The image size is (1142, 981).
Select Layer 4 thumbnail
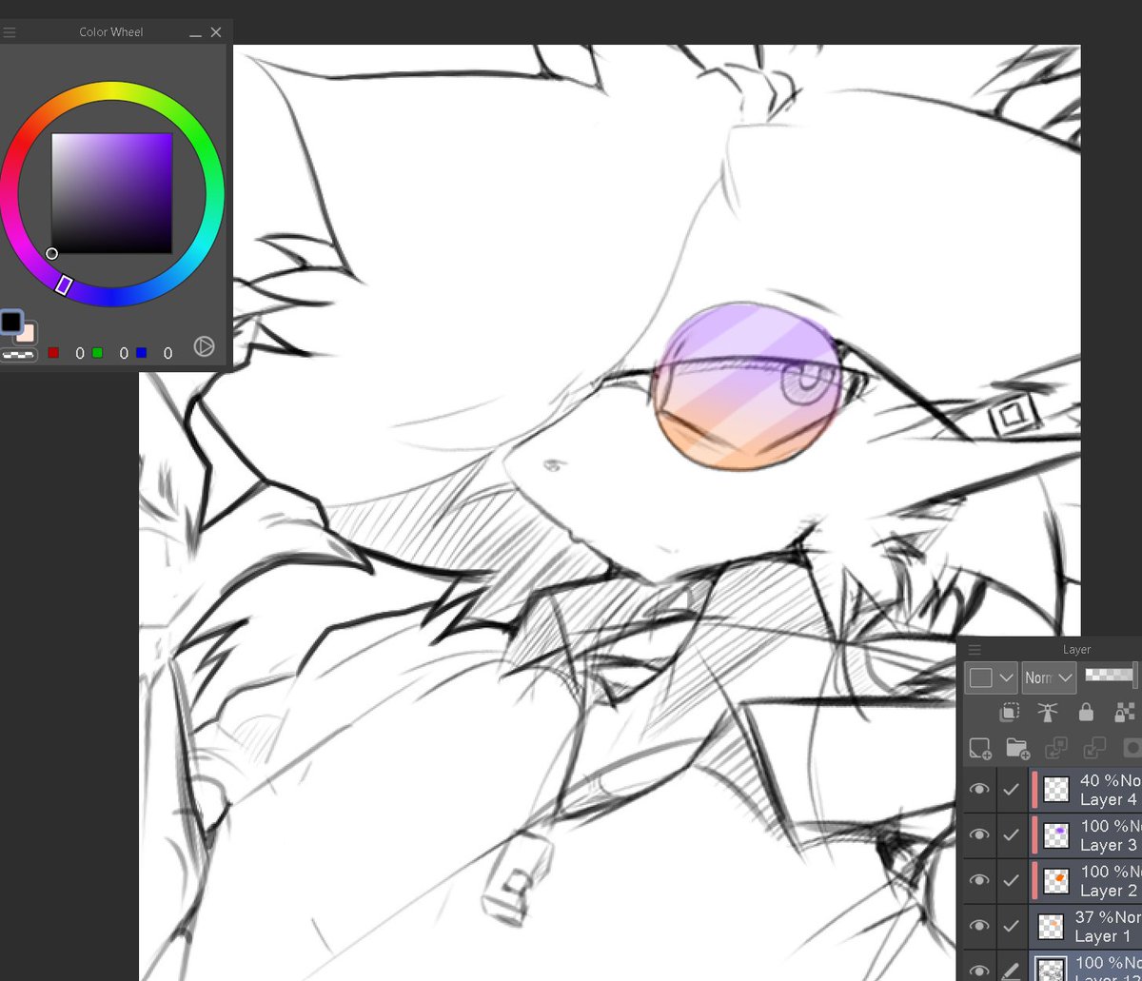(1055, 790)
